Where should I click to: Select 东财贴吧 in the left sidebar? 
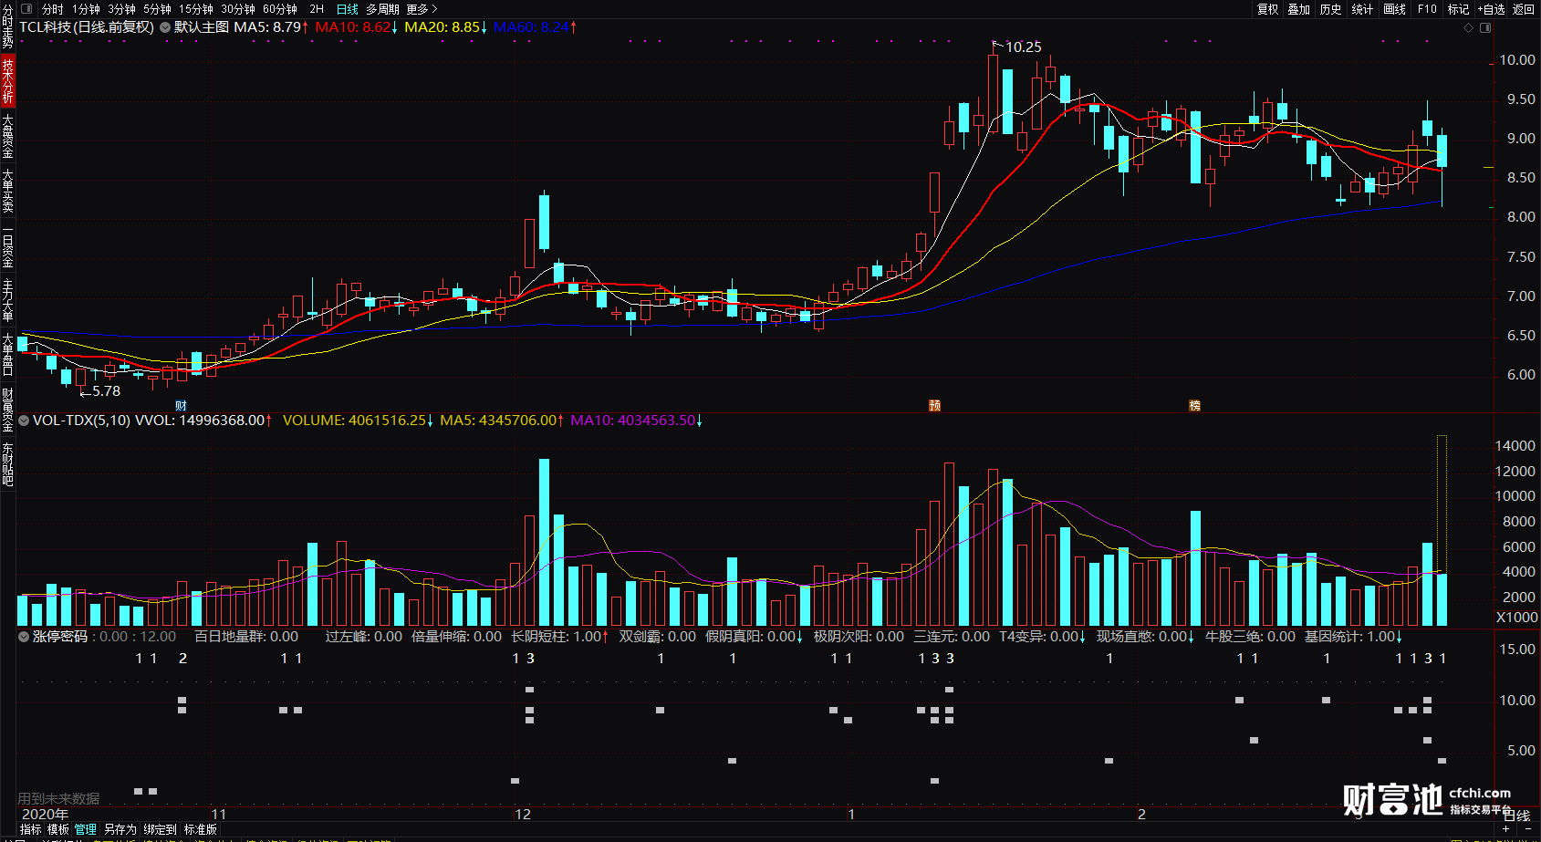click(x=7, y=464)
